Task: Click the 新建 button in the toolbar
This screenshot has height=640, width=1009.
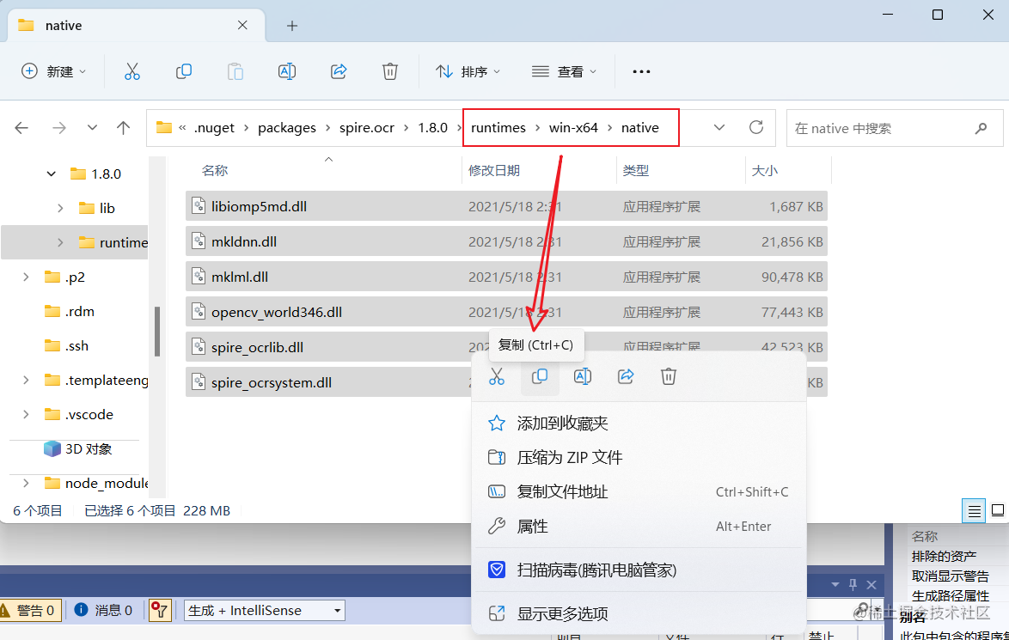Action: pos(53,71)
